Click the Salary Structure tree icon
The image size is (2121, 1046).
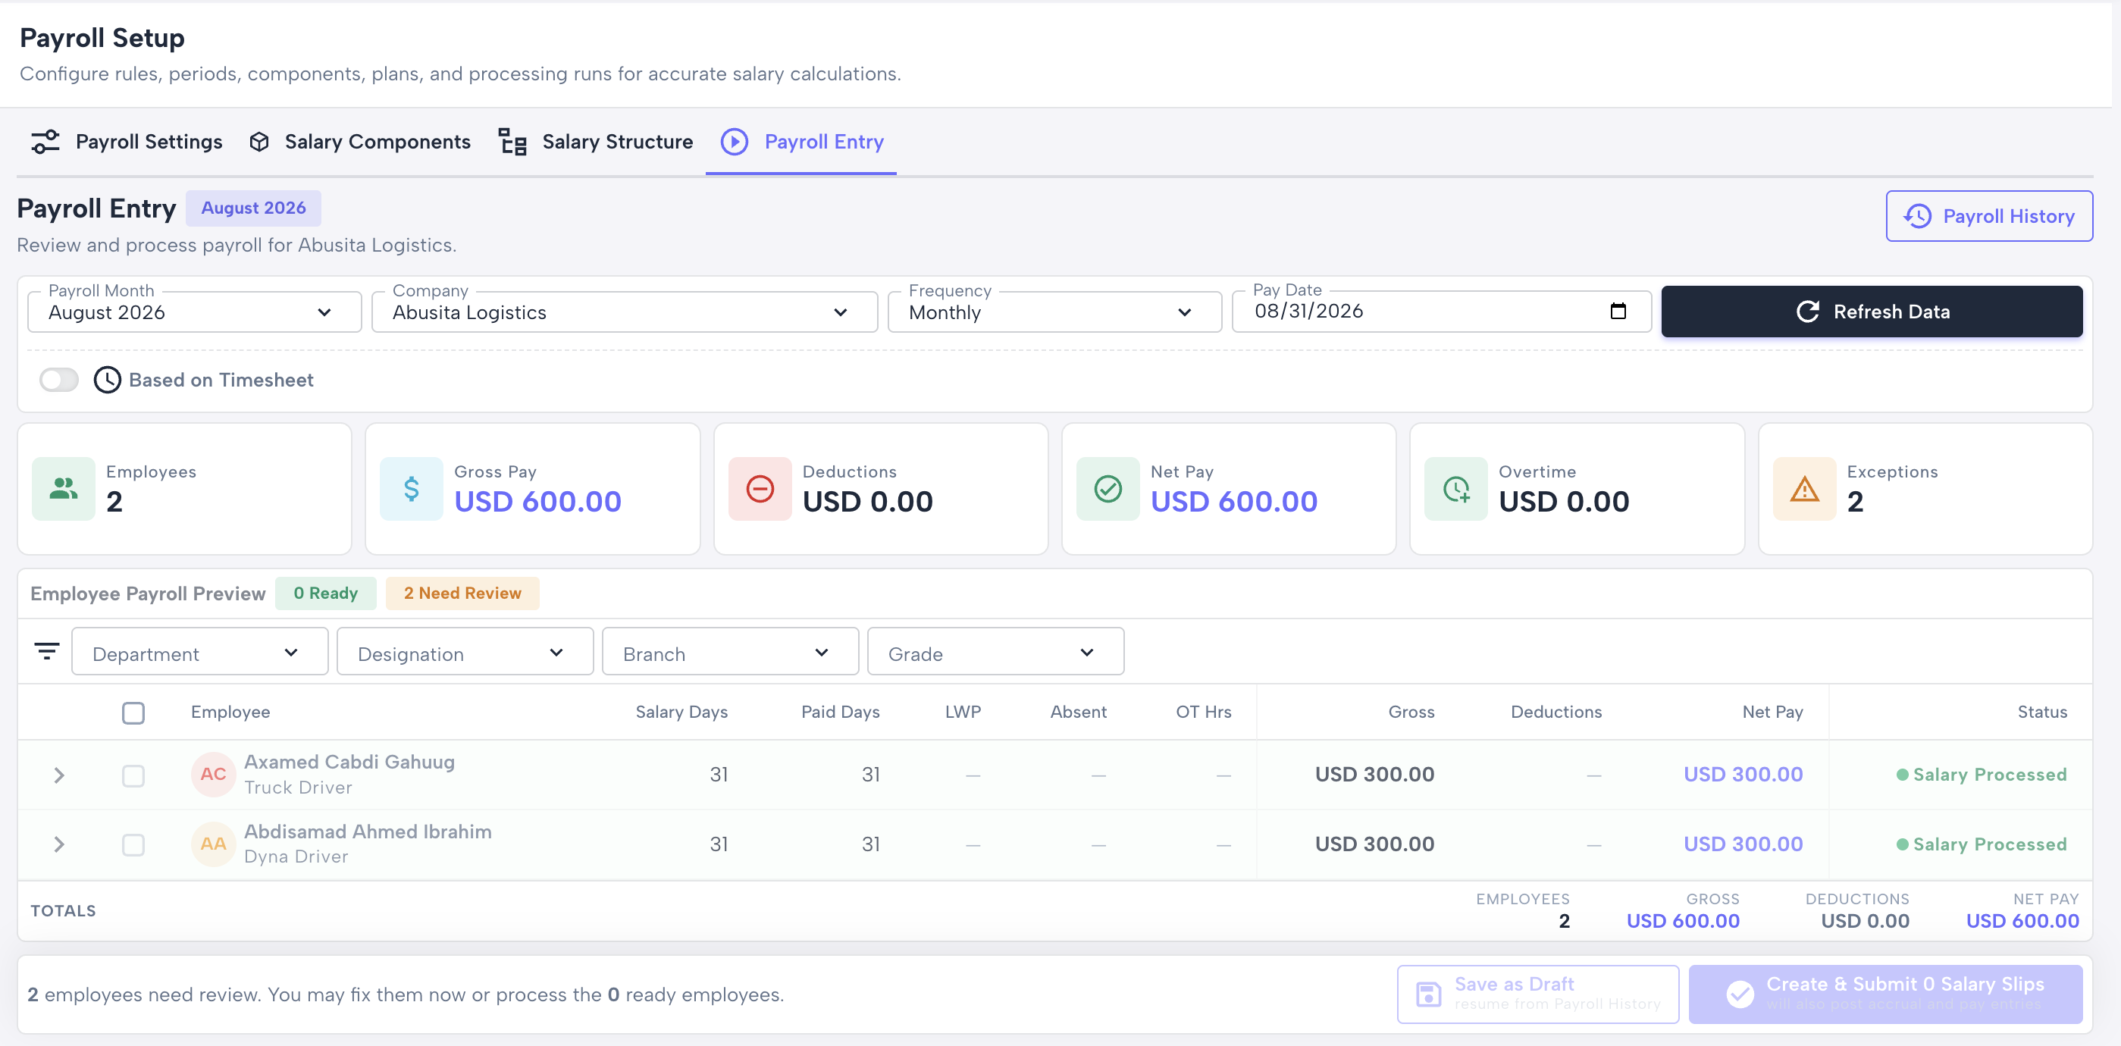click(x=513, y=142)
